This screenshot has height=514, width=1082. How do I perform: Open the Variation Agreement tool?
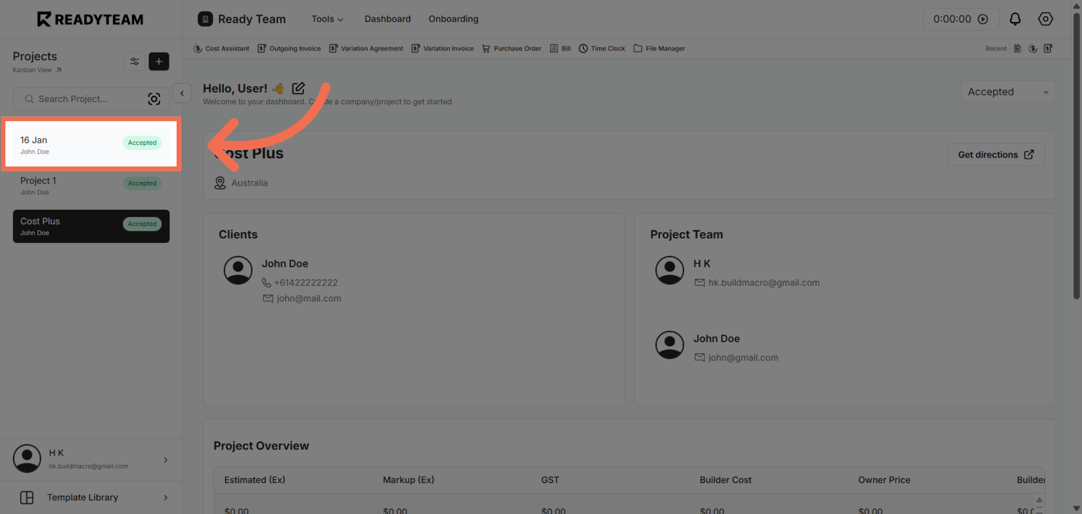point(333,48)
